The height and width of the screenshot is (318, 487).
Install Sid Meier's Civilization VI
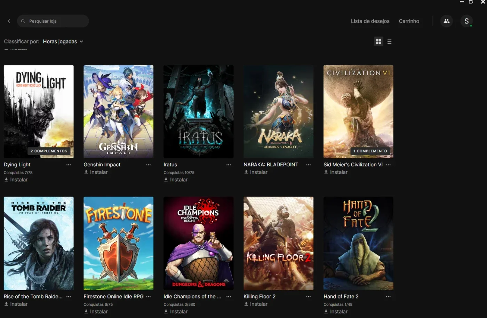coord(336,172)
